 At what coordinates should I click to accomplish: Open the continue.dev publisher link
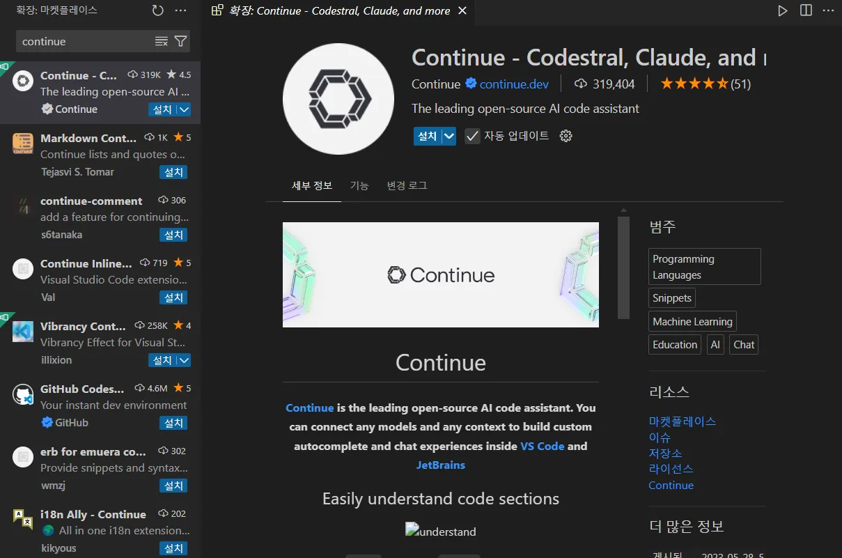pos(514,84)
